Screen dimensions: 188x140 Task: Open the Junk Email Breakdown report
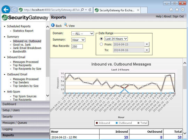pos(27,48)
